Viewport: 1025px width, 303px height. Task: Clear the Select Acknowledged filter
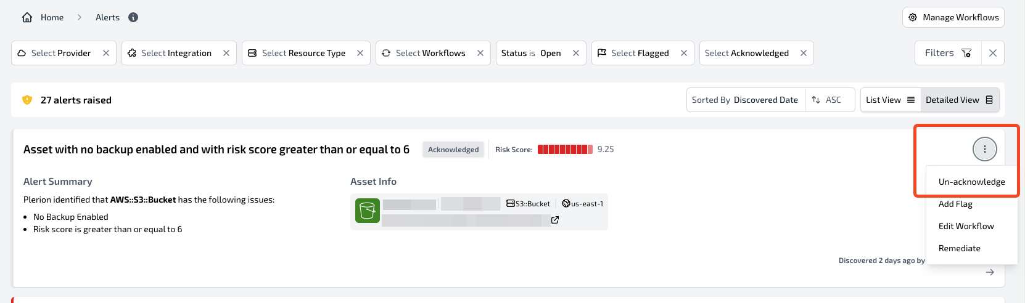804,53
